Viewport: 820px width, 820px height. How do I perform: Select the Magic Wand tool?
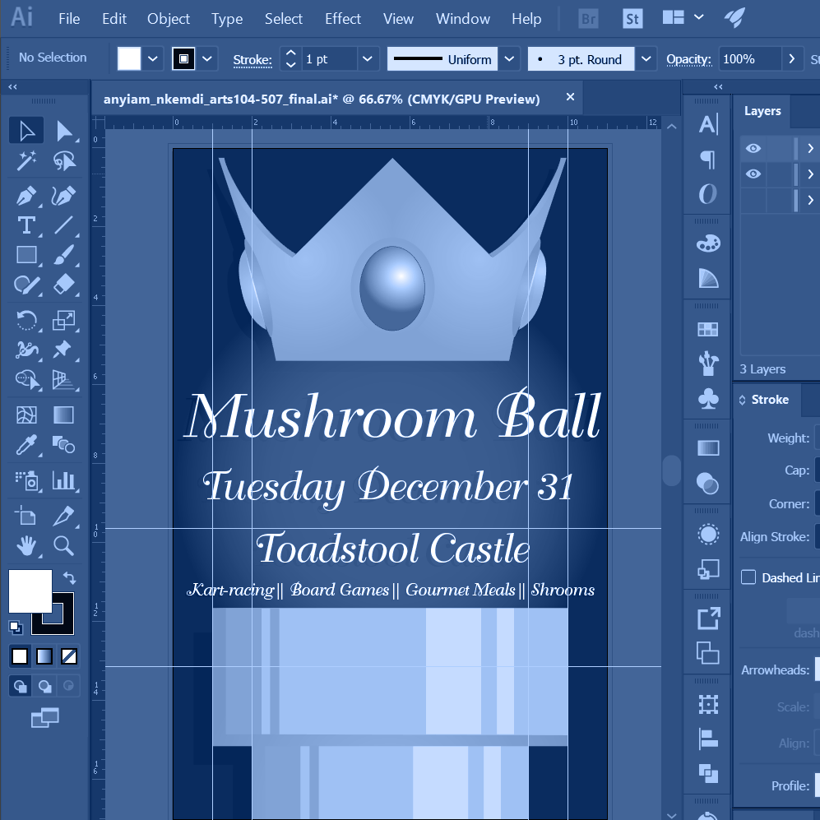pos(26,161)
